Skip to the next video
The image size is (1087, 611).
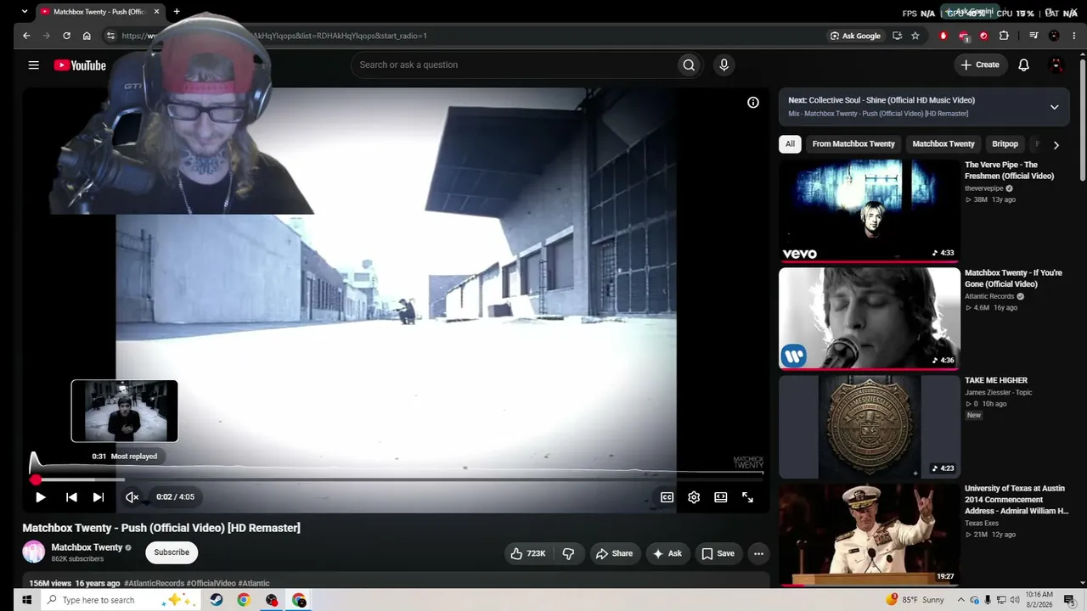[99, 497]
